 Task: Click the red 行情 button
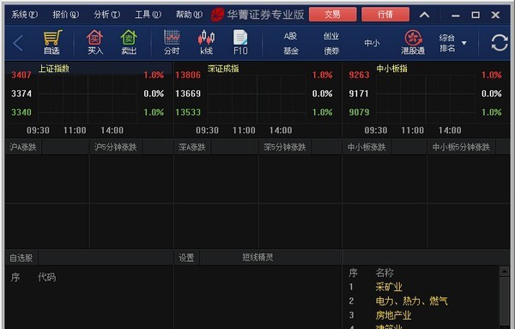(x=385, y=15)
